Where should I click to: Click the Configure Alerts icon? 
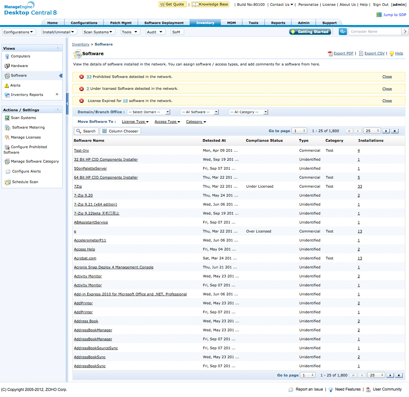pos(8,172)
